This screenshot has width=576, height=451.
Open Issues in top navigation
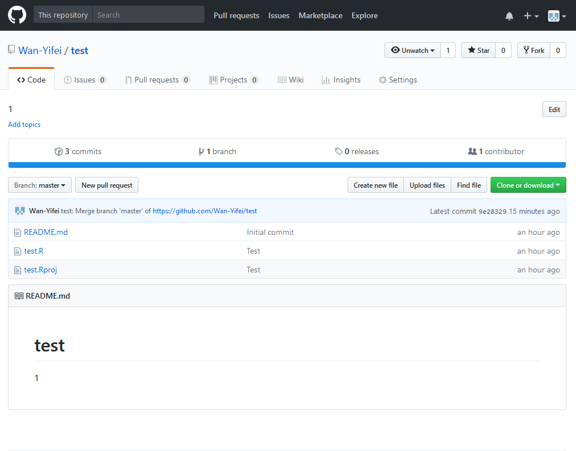[279, 15]
